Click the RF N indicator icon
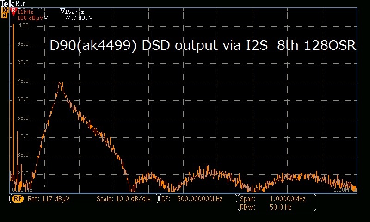This screenshot has height=222, width=370. [4, 13]
